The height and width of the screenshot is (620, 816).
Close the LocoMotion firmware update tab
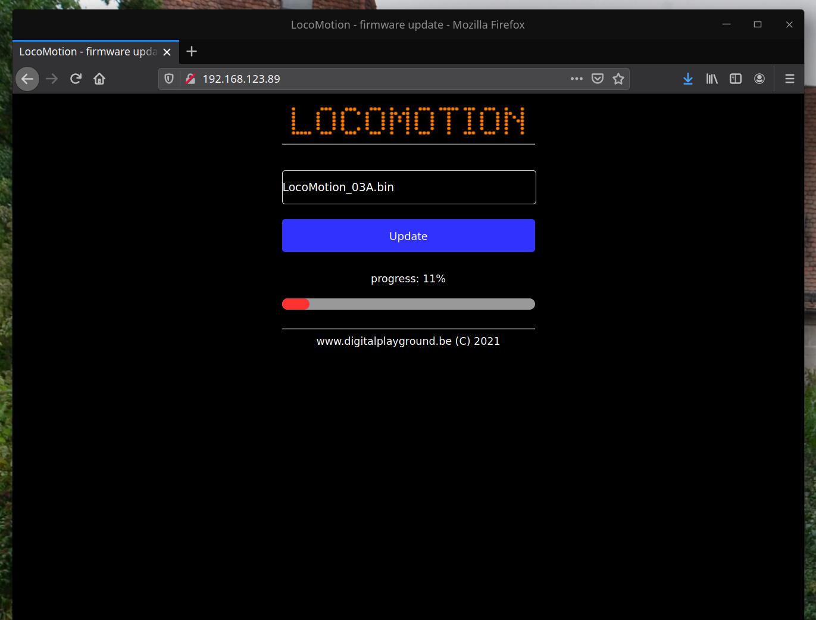167,52
